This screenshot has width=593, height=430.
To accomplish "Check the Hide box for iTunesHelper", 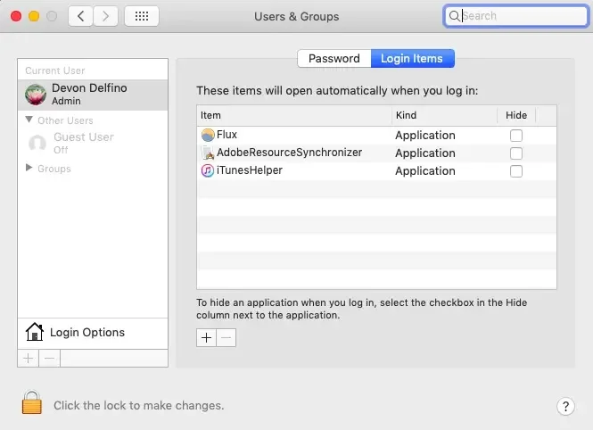I will coord(515,171).
